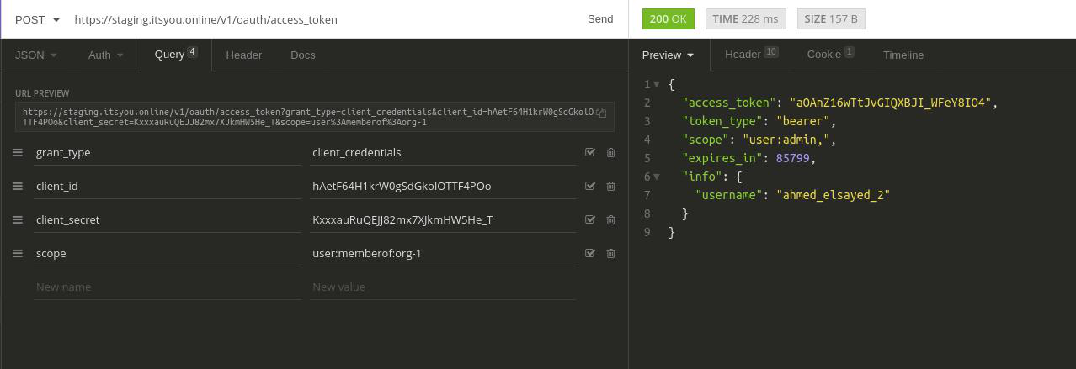This screenshot has width=1076, height=369.
Task: Click the grant_type name field
Action: (167, 152)
